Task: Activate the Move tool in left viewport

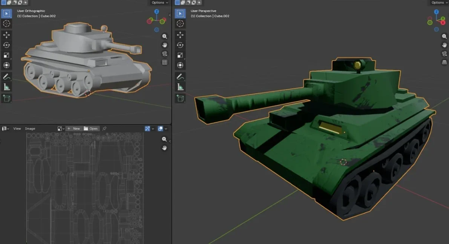Action: pyautogui.click(x=6, y=35)
